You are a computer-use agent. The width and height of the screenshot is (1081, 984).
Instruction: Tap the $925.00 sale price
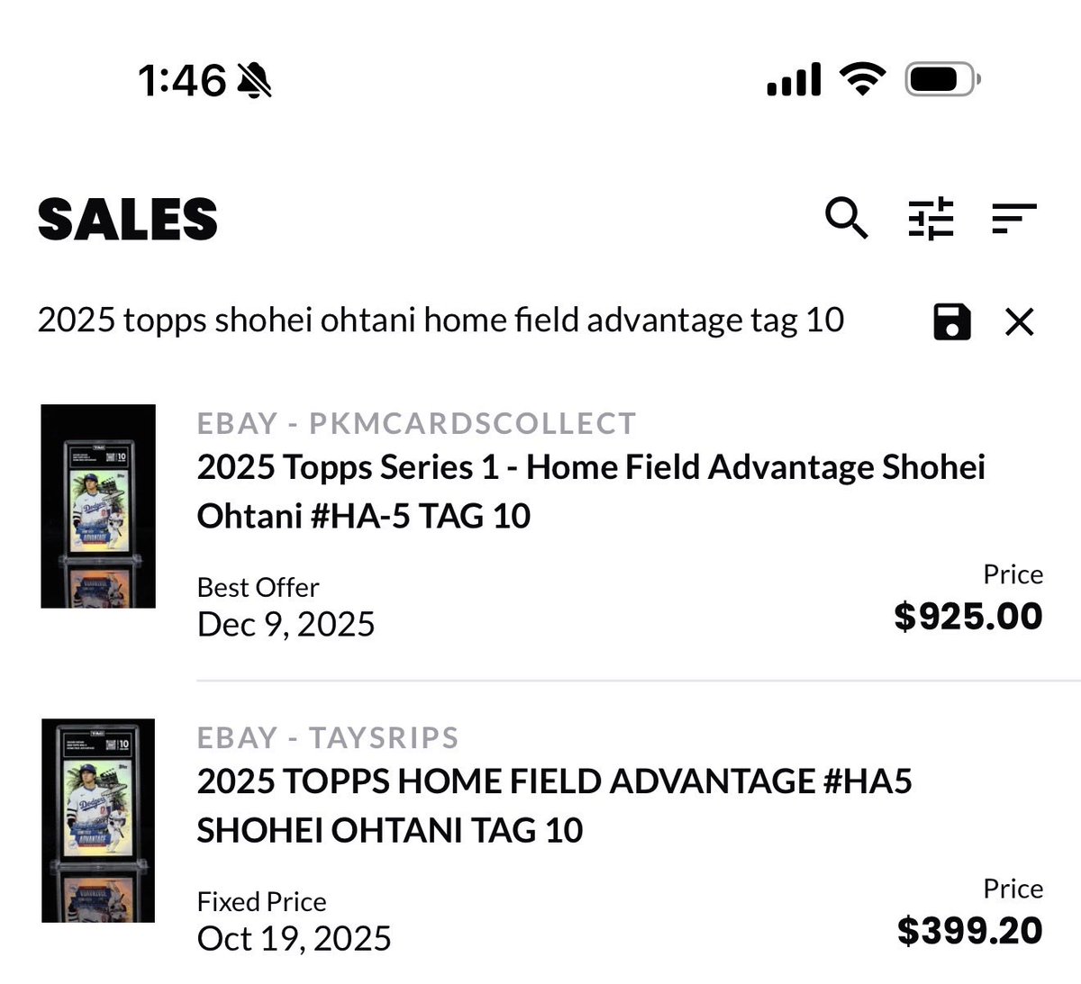(968, 617)
